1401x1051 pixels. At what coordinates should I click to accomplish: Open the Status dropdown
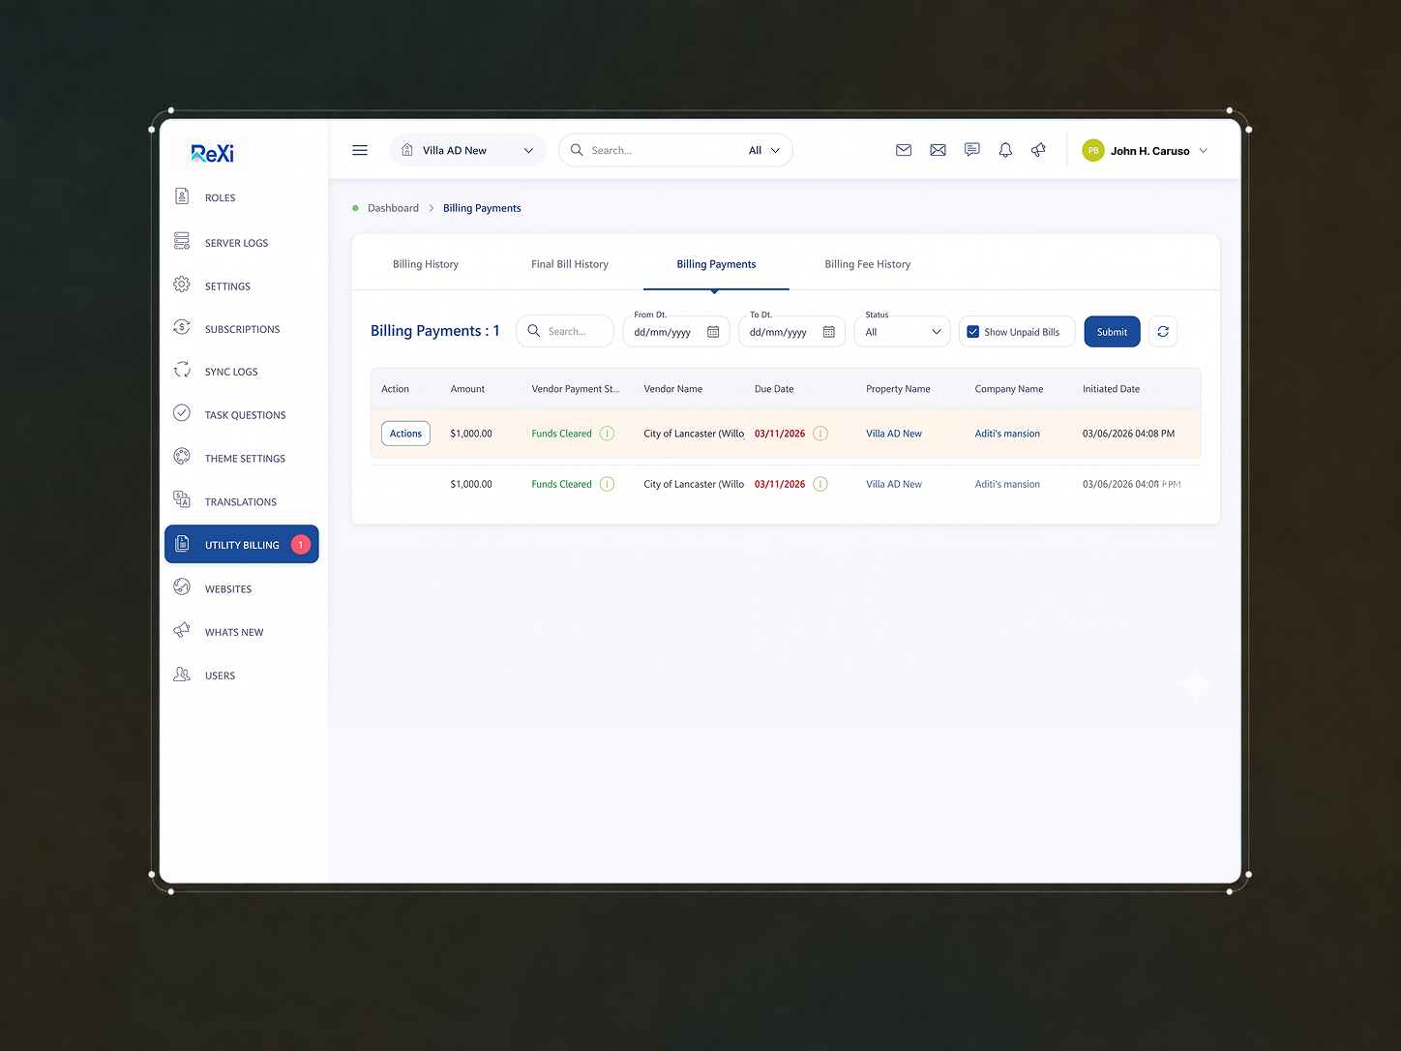(x=903, y=332)
